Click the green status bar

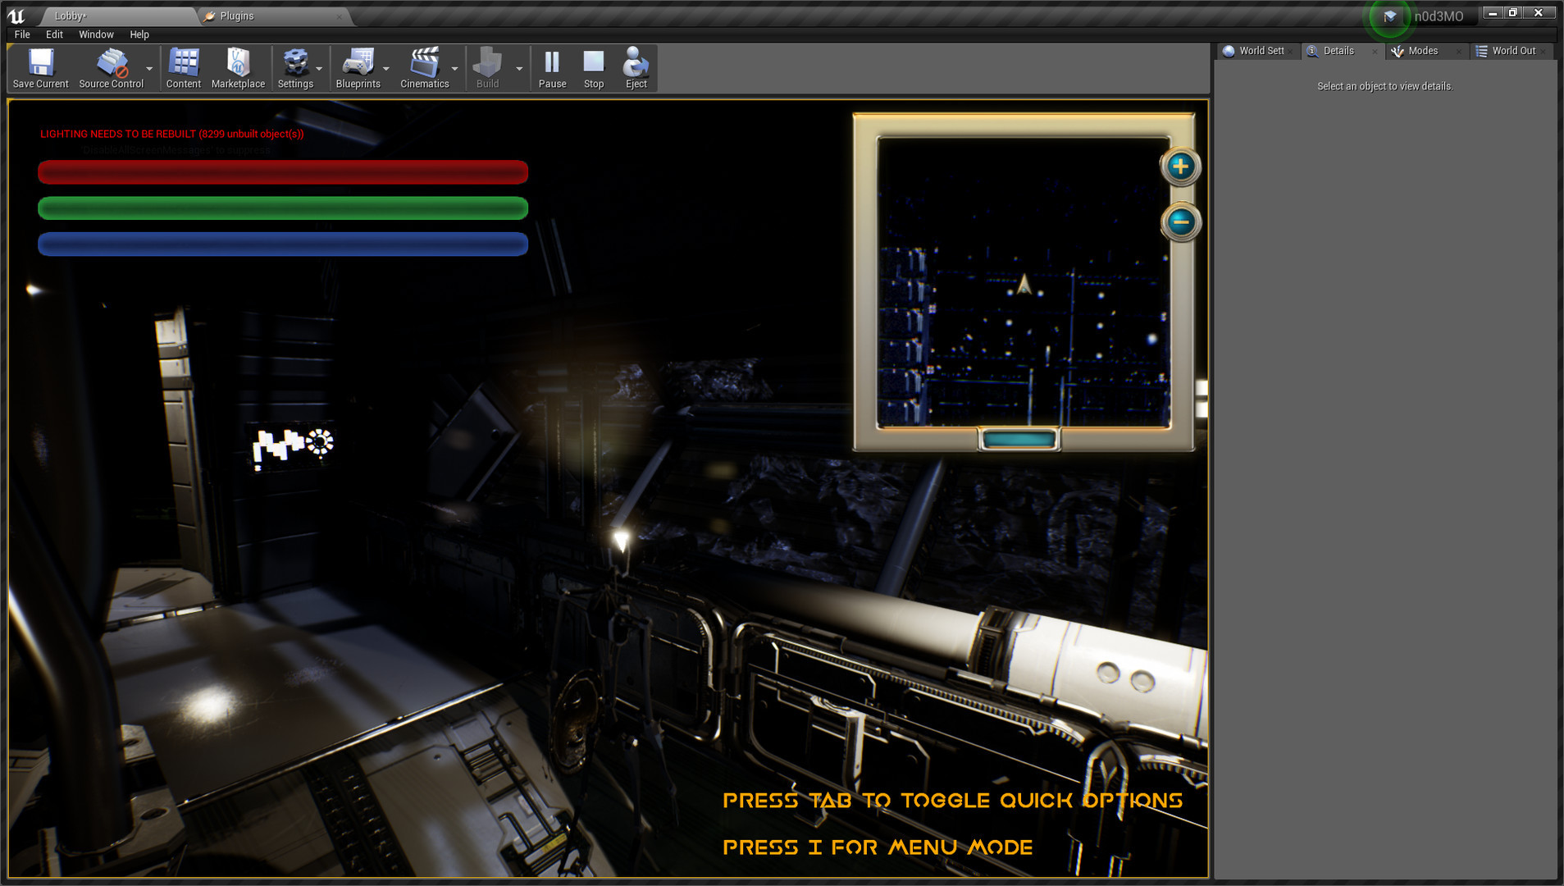pyautogui.click(x=283, y=208)
